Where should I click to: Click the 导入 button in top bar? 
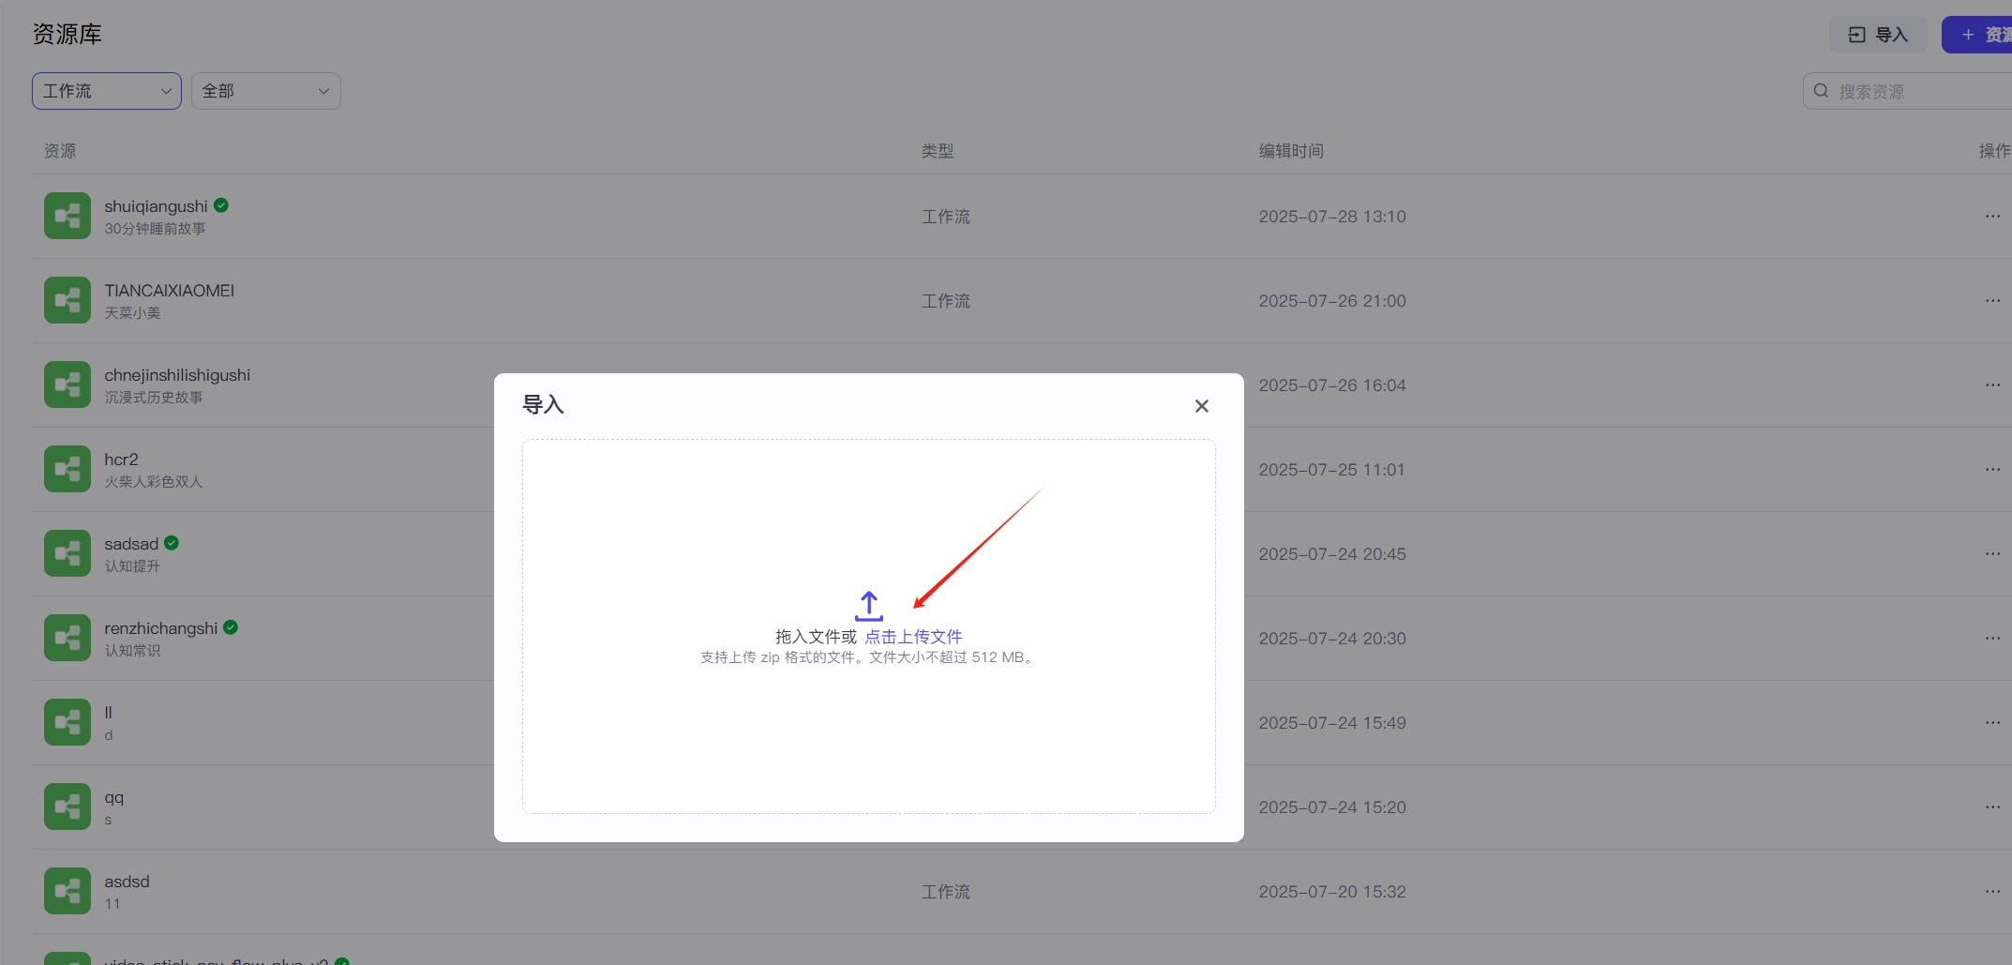[x=1877, y=35]
